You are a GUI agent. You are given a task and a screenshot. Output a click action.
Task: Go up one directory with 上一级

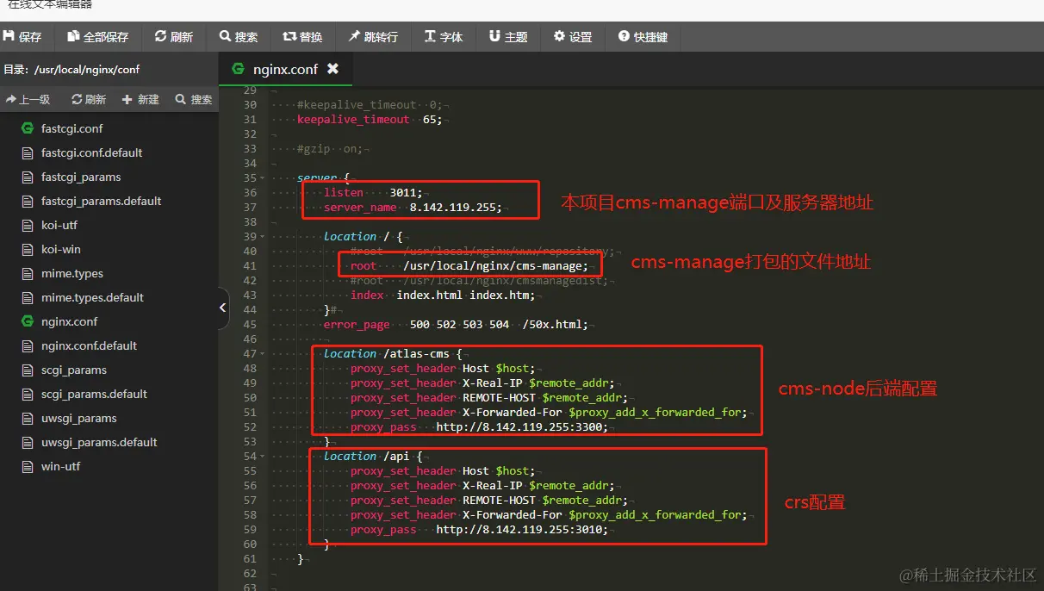click(28, 100)
